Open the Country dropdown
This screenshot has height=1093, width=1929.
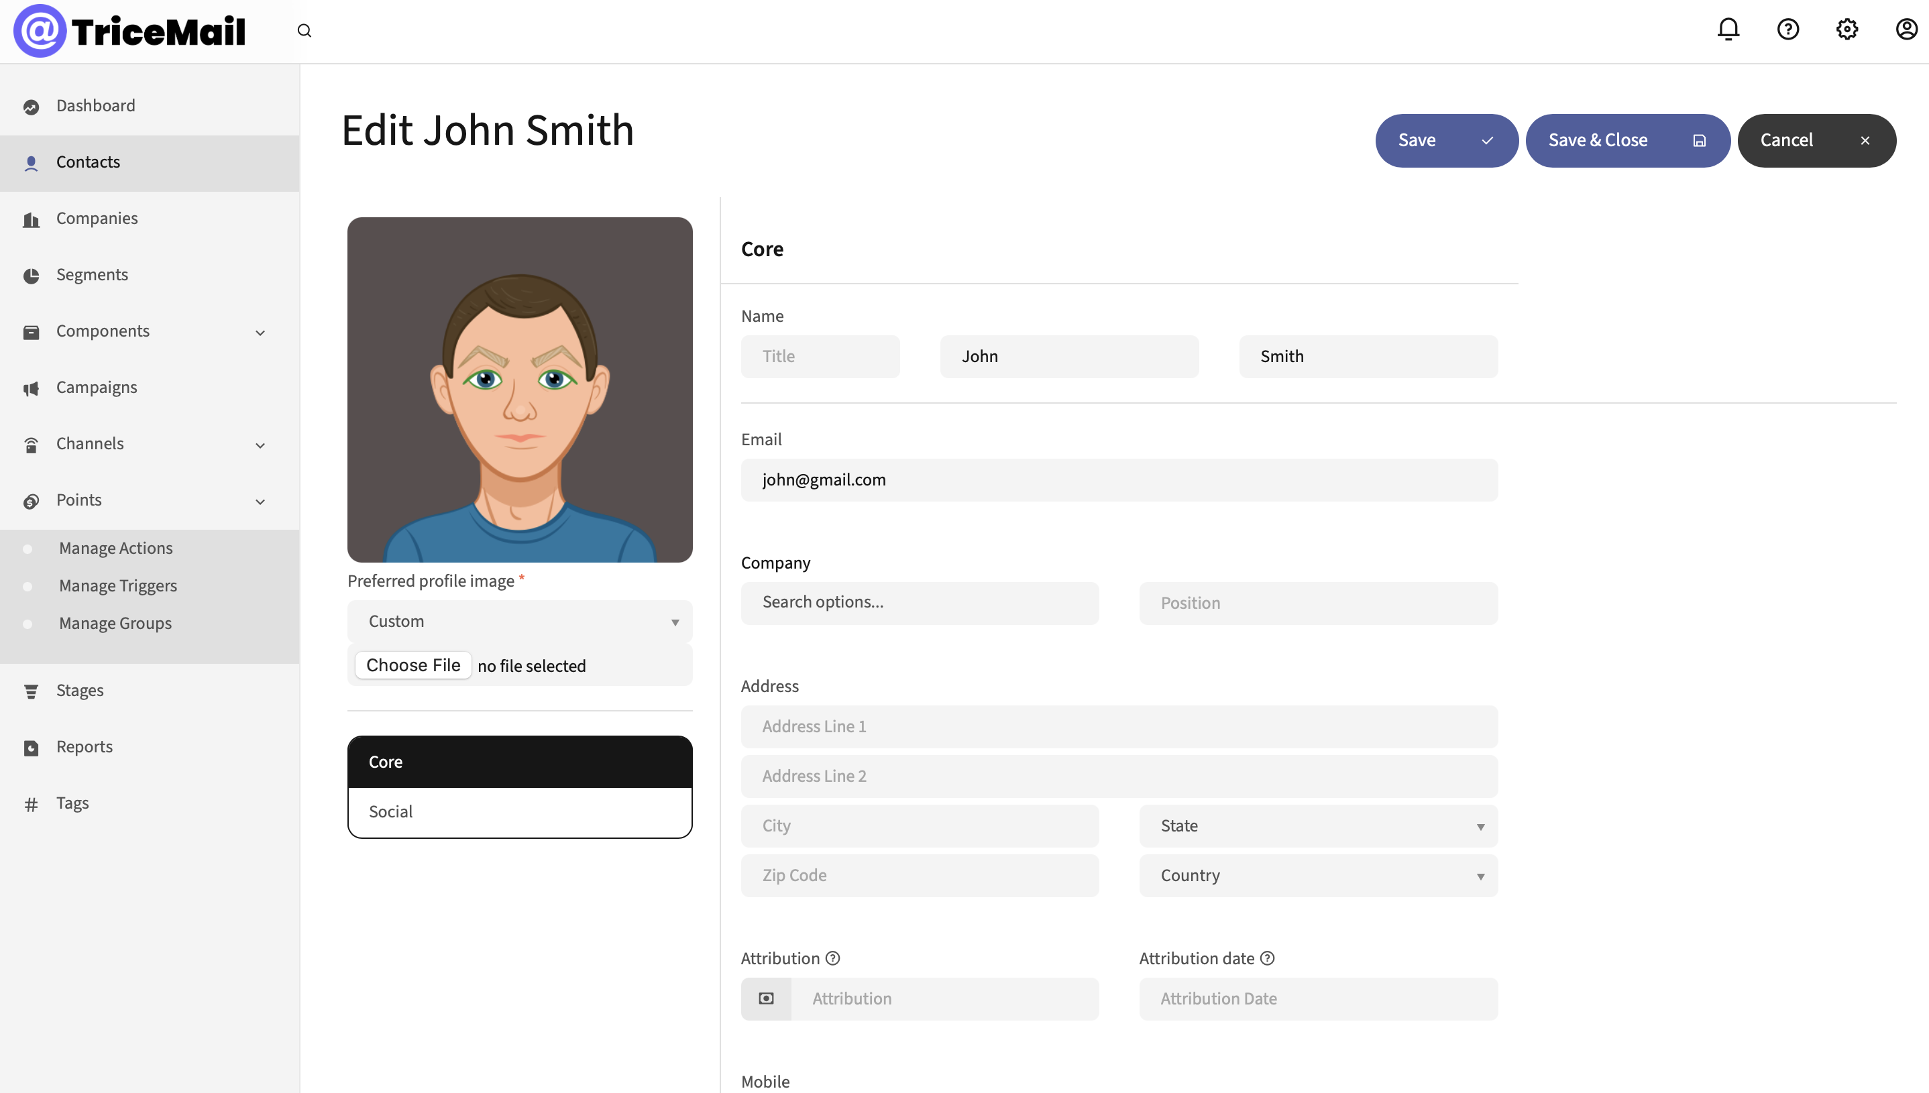1318,875
